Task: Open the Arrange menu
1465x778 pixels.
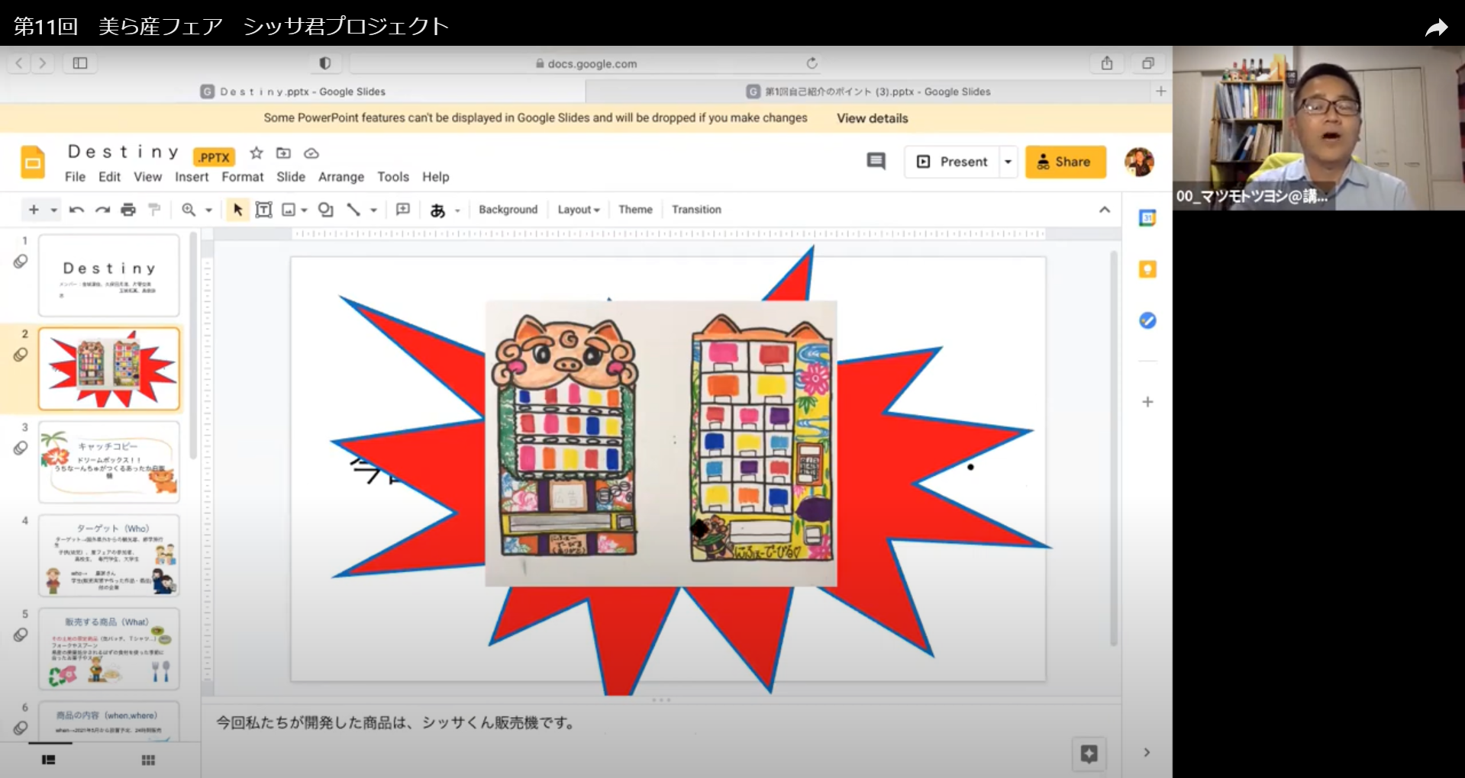Action: 341,177
